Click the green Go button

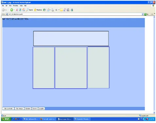pyautogui.click(x=146, y=14)
